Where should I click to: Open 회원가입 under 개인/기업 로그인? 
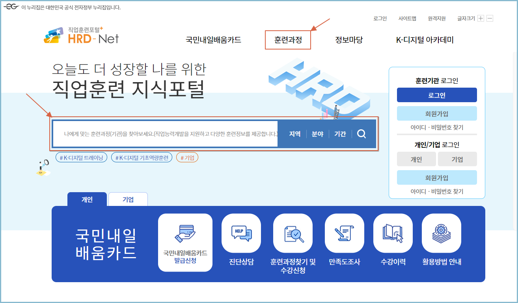tap(436, 177)
